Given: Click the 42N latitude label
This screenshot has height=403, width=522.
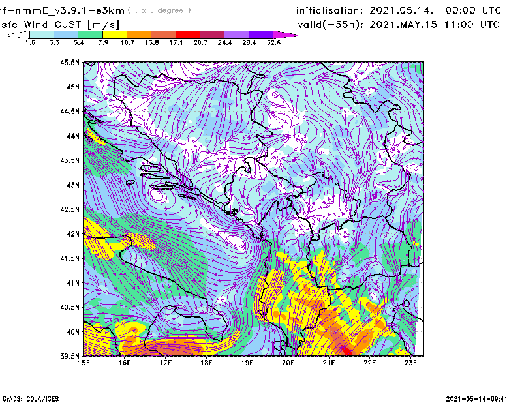Looking at the screenshot, I should pos(73,234).
